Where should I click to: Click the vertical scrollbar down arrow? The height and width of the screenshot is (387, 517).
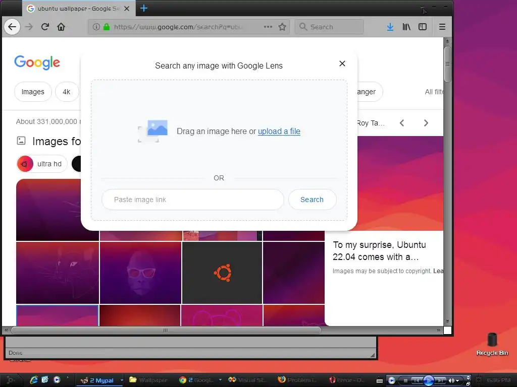pos(447,321)
